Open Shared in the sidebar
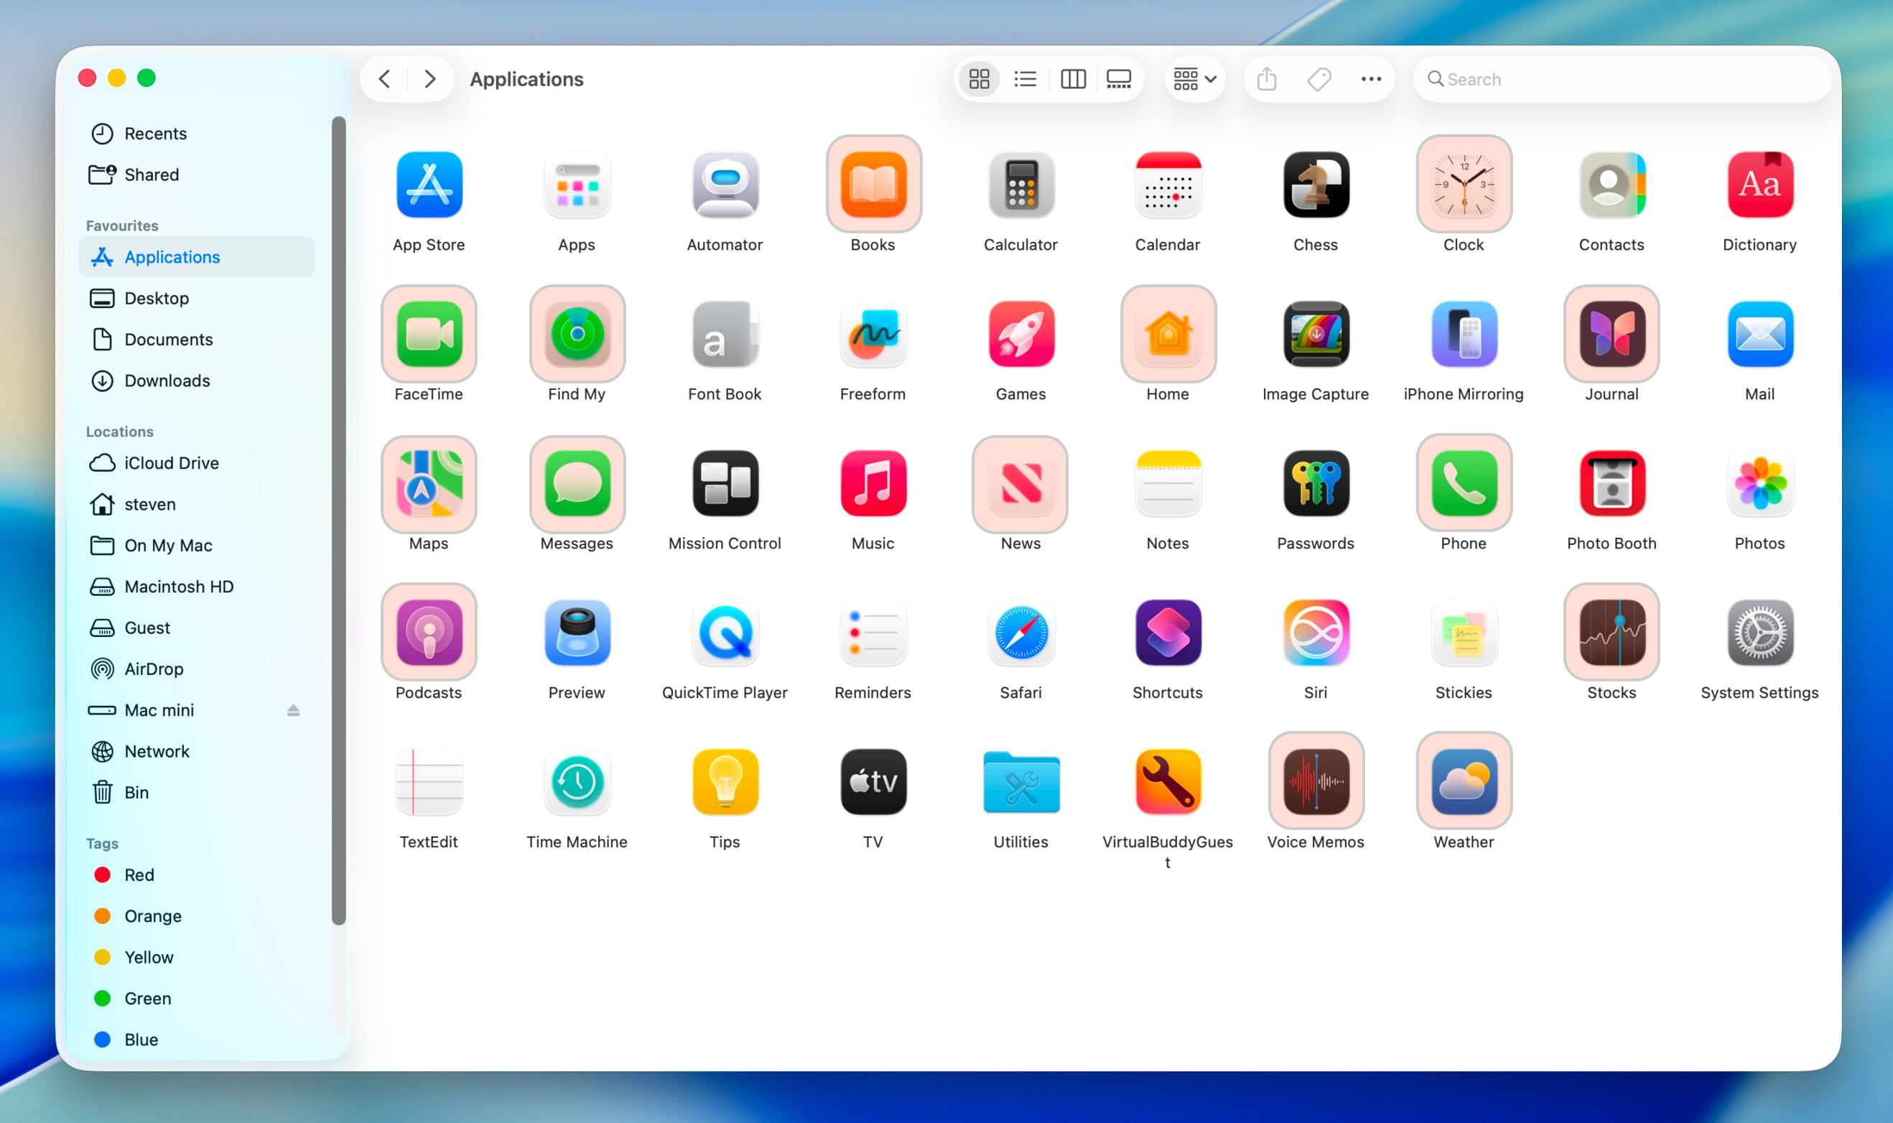The height and width of the screenshot is (1123, 1893). (197, 174)
